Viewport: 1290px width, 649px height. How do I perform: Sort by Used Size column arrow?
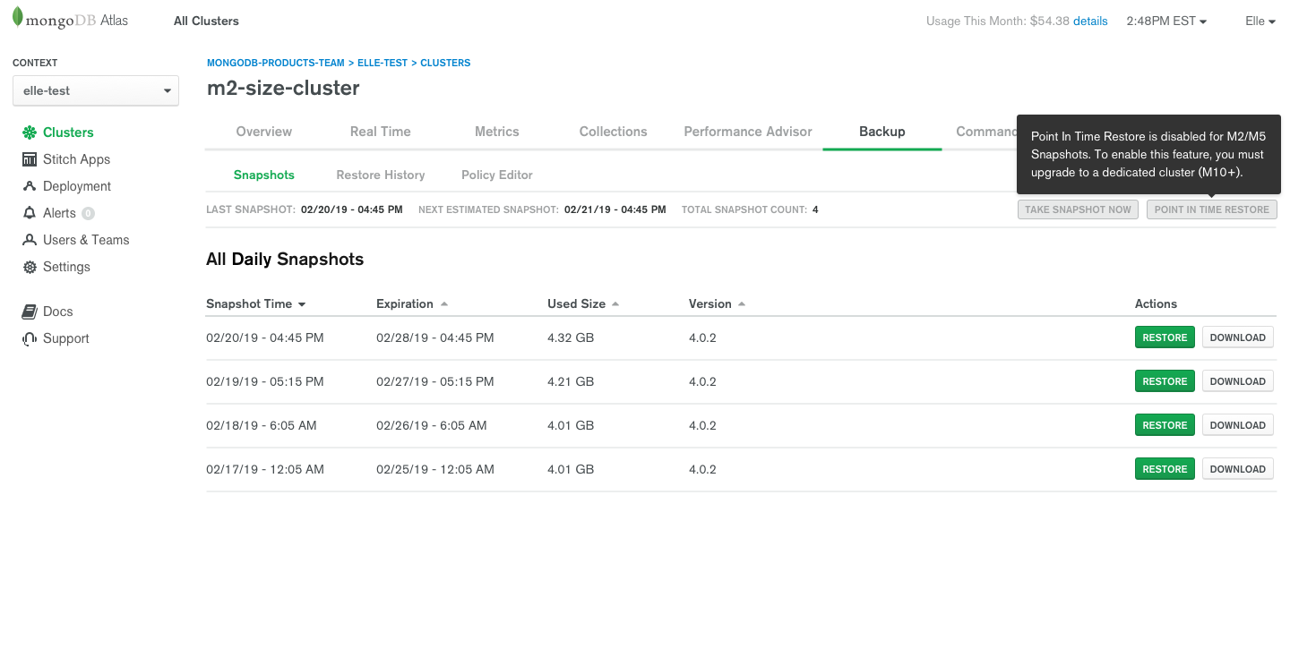615,304
